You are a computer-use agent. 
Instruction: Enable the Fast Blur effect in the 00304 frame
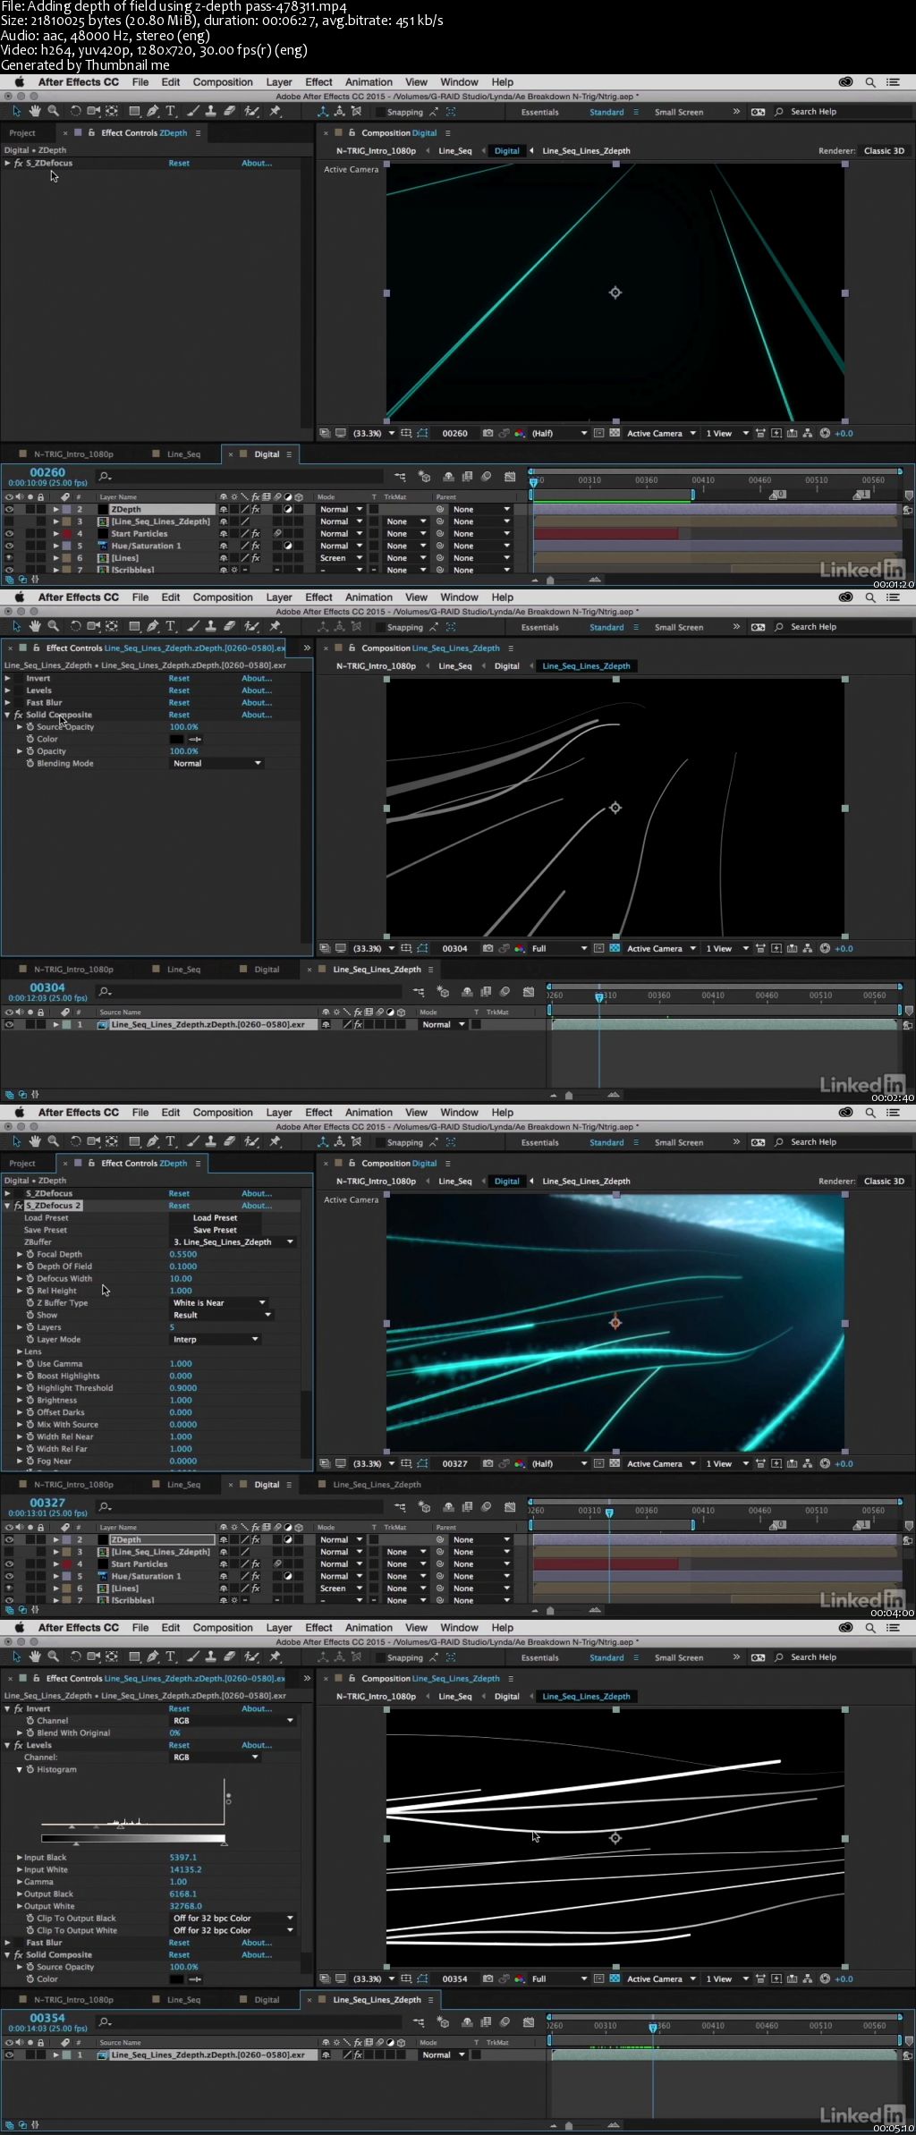coord(18,702)
